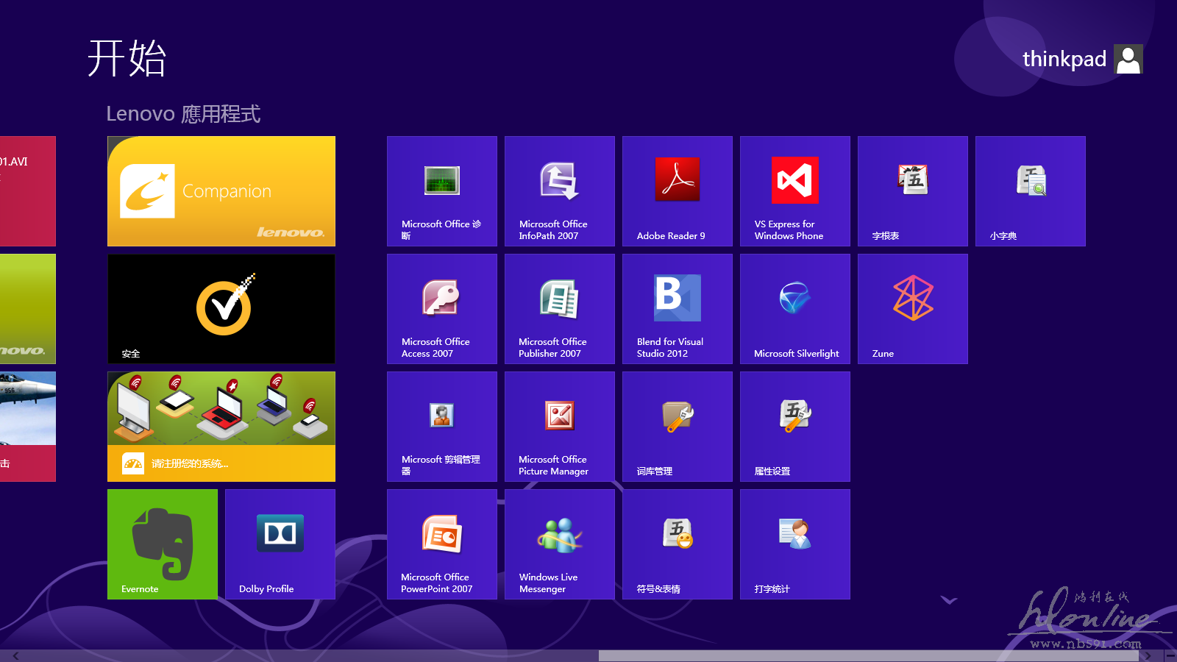Launch the Evernote app tile

[162, 544]
